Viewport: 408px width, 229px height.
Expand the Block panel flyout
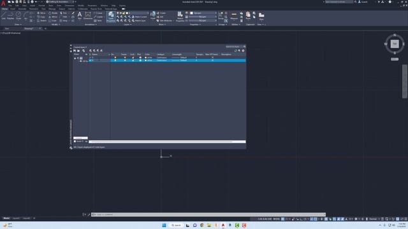pyautogui.click(x=161, y=24)
